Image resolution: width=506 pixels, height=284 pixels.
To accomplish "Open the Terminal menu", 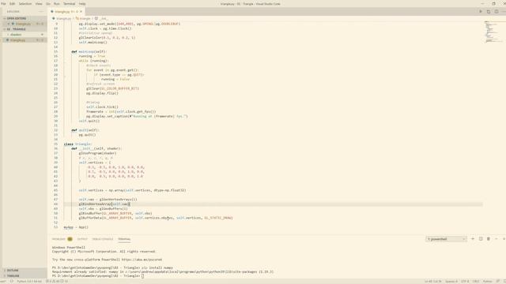I will (x=69, y=3).
